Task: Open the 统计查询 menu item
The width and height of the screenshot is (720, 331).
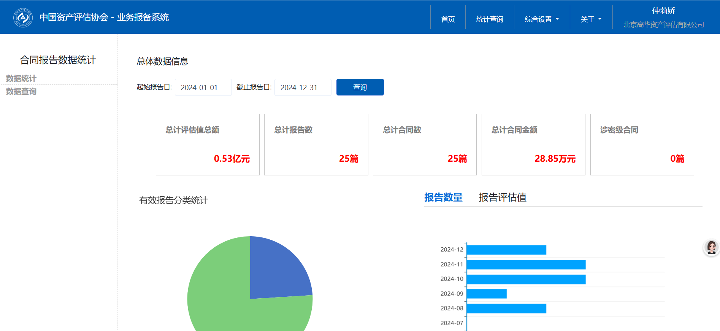Action: pos(490,19)
